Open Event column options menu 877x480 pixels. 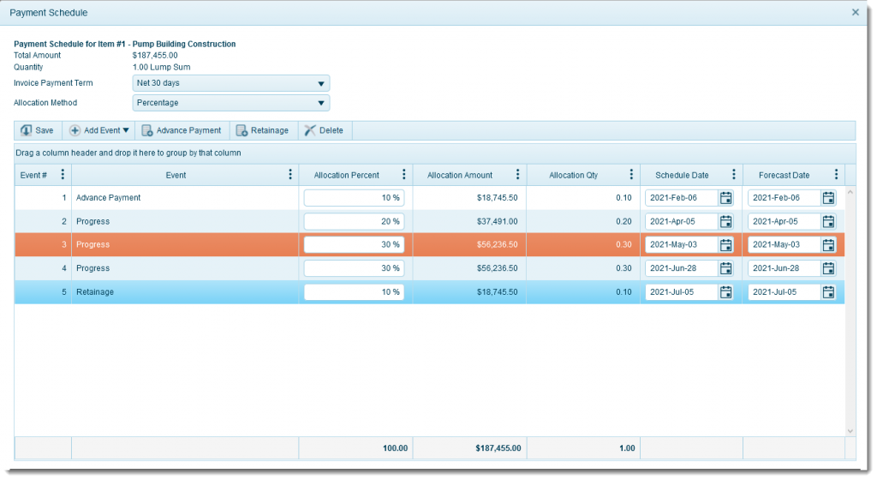290,175
